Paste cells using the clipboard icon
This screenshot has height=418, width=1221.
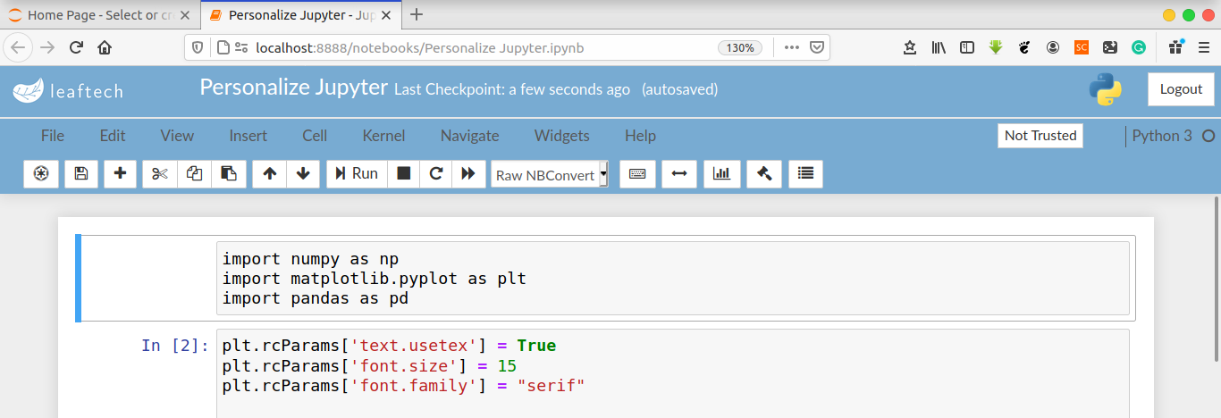pos(229,174)
